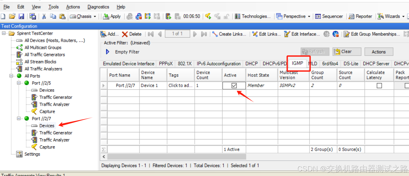
Task: Open the Reporter tool
Action: pos(360,16)
